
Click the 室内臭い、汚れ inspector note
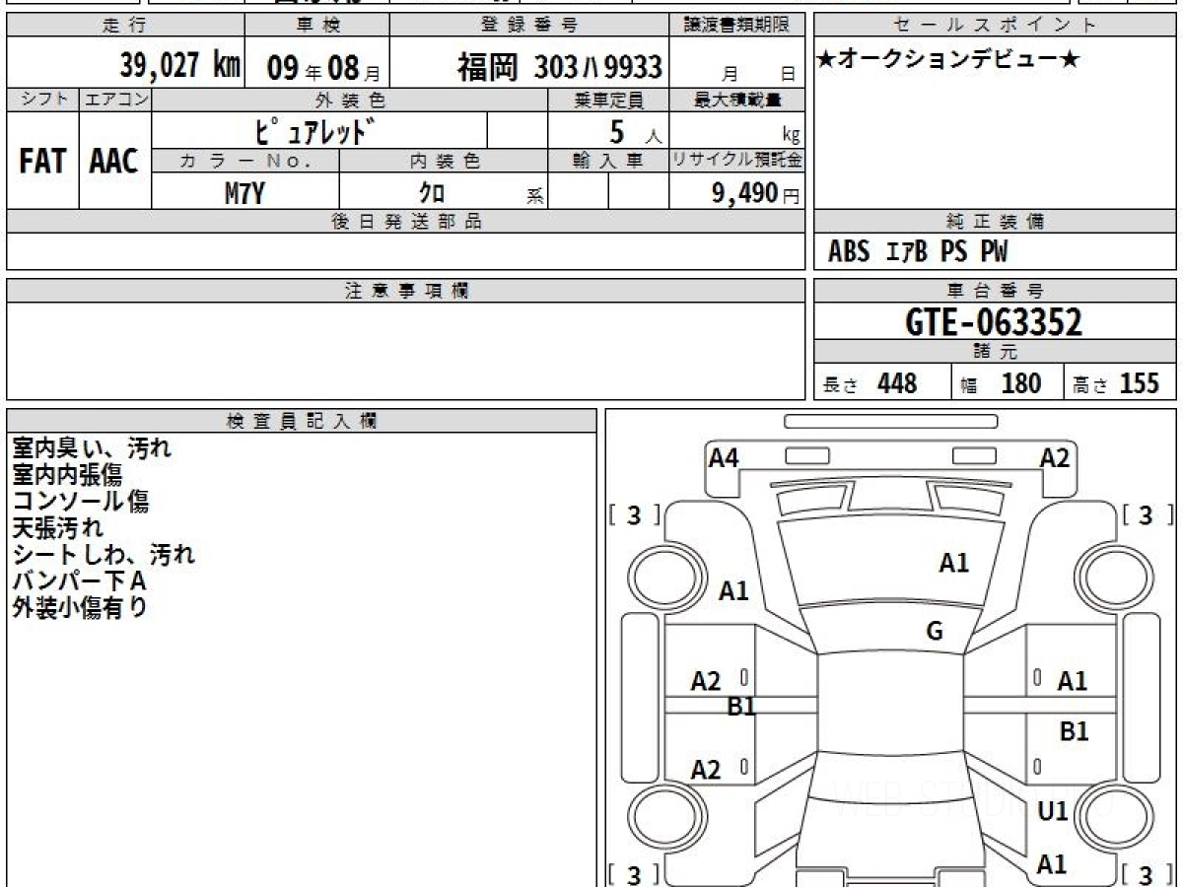[92, 448]
